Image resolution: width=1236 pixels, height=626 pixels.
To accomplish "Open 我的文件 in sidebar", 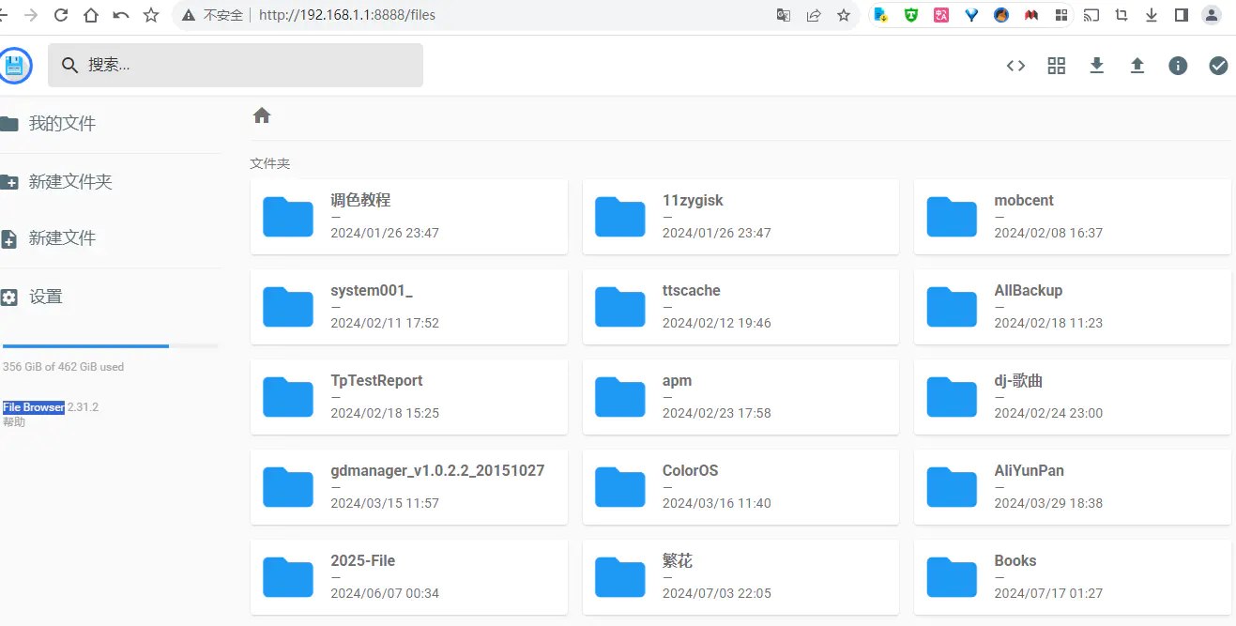I will (x=111, y=124).
